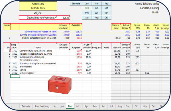Switch to Jul sheet tab
This screenshot has width=171, height=111.
[111, 106]
